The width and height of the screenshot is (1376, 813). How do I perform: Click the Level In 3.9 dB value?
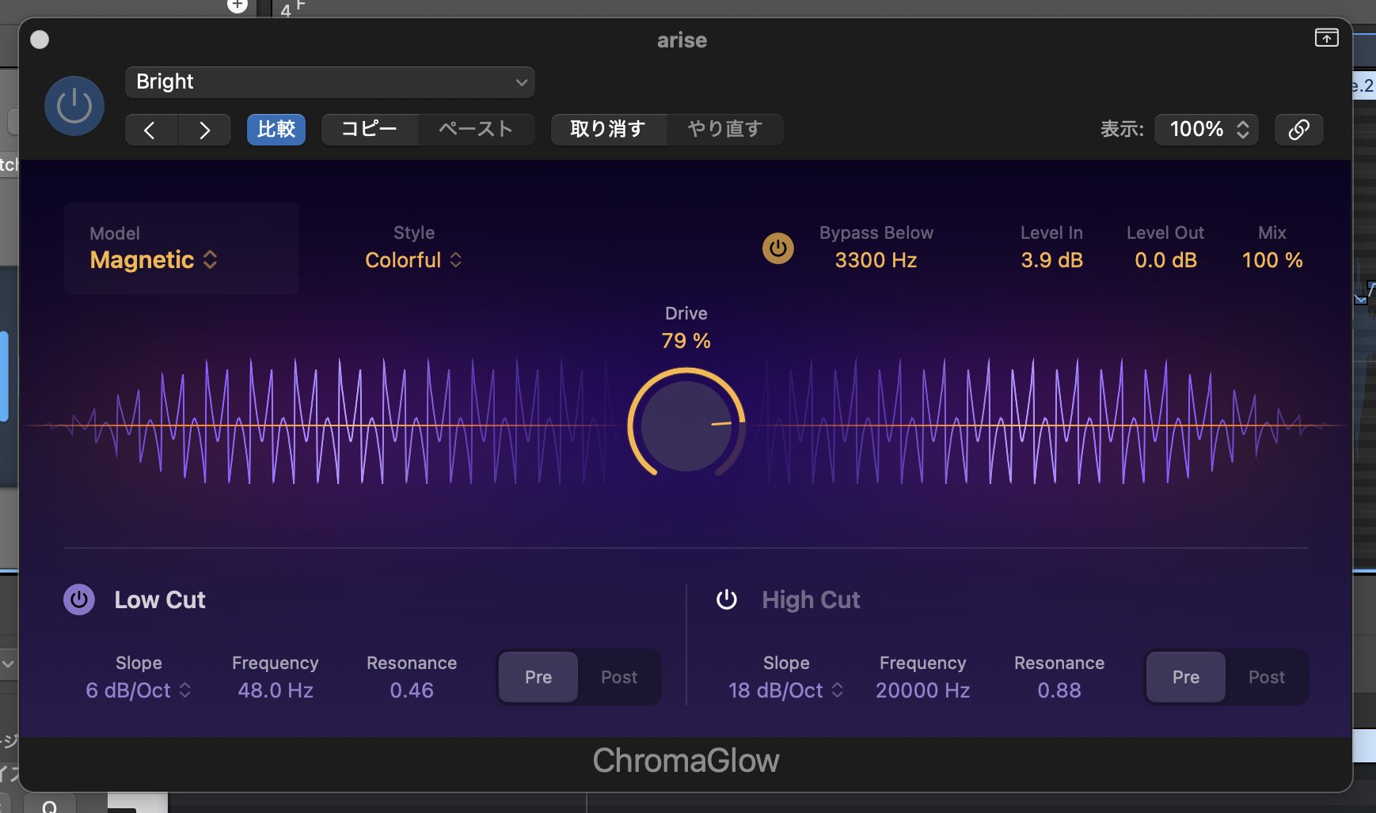click(x=1051, y=260)
